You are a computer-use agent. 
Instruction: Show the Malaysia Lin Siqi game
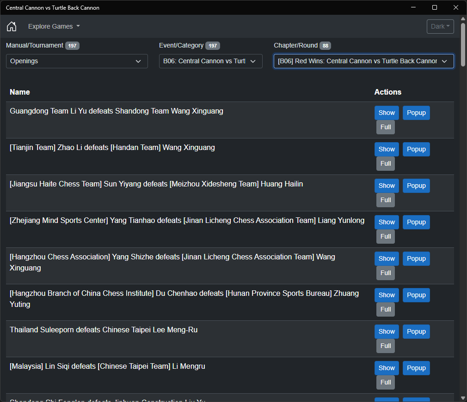(x=387, y=368)
